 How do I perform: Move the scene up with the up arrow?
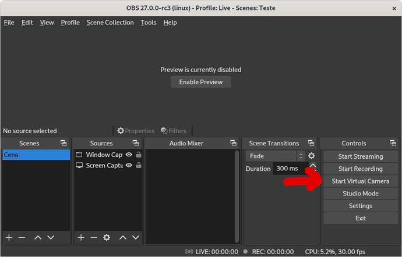pyautogui.click(x=38, y=238)
